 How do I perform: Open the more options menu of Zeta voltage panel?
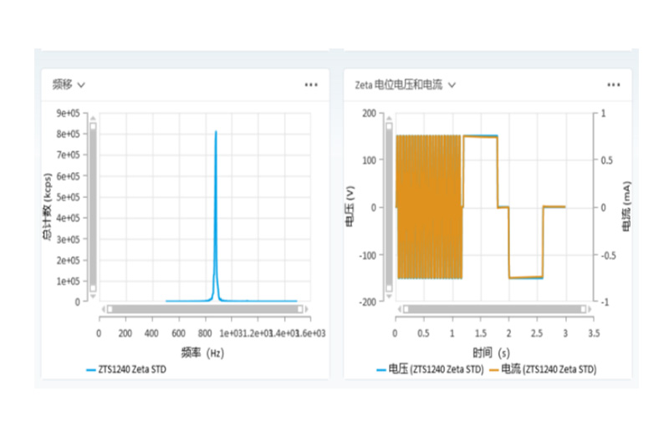tap(614, 85)
